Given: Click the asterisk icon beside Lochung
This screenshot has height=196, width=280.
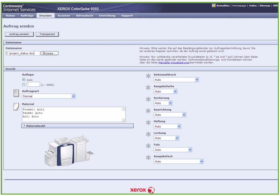Looking at the screenshot, I should tap(148, 134).
